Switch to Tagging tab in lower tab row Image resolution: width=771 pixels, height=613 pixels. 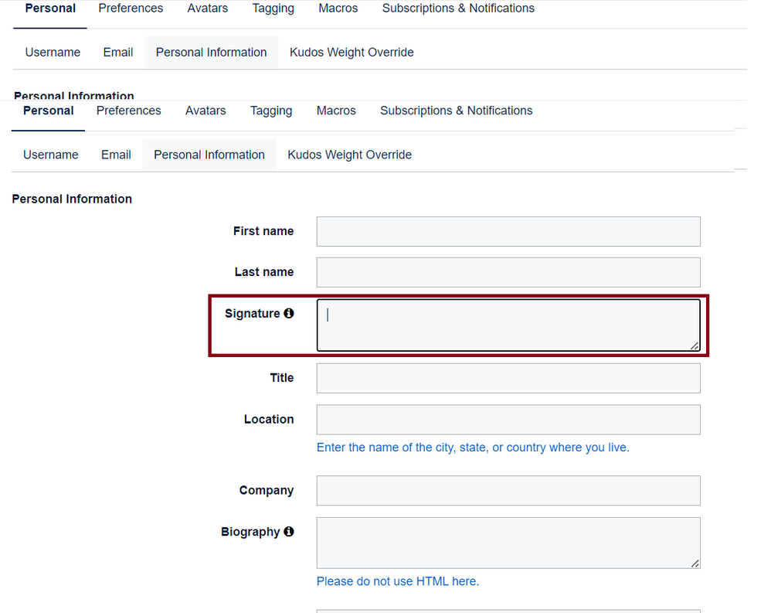coord(271,111)
